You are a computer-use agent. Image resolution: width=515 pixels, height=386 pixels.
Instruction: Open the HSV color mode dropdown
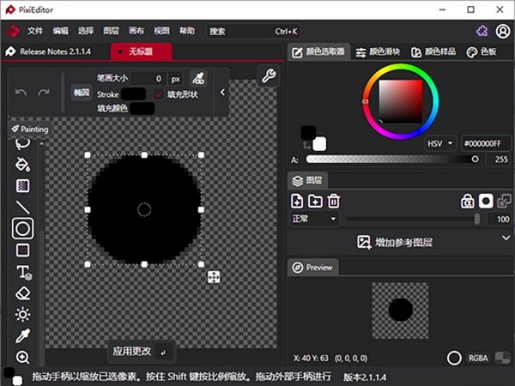(x=440, y=143)
